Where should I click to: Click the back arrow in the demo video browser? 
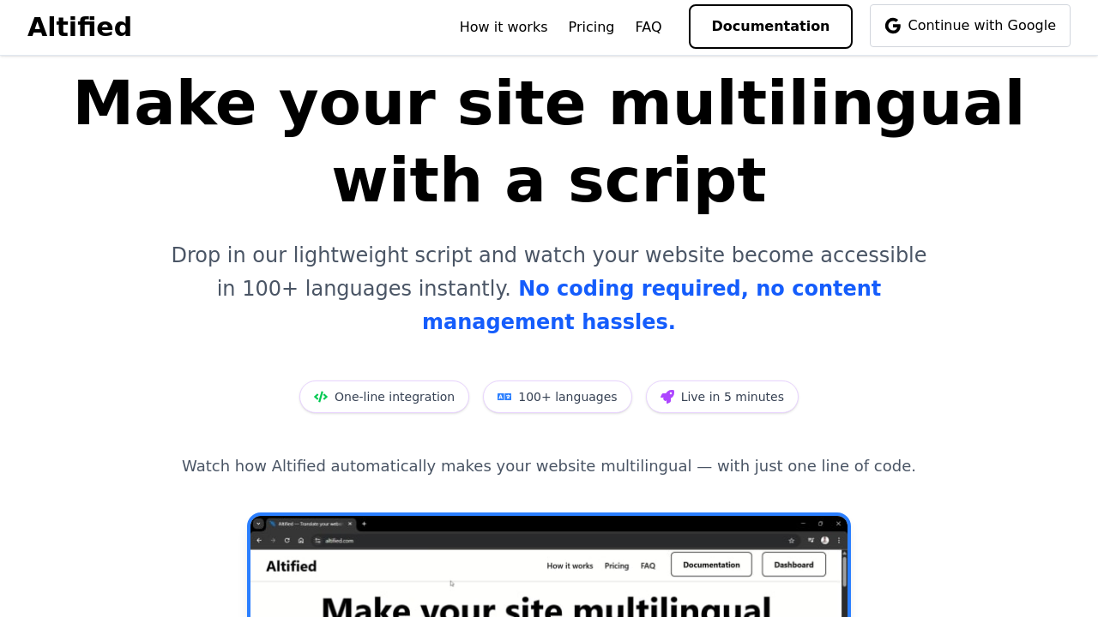pos(259,541)
